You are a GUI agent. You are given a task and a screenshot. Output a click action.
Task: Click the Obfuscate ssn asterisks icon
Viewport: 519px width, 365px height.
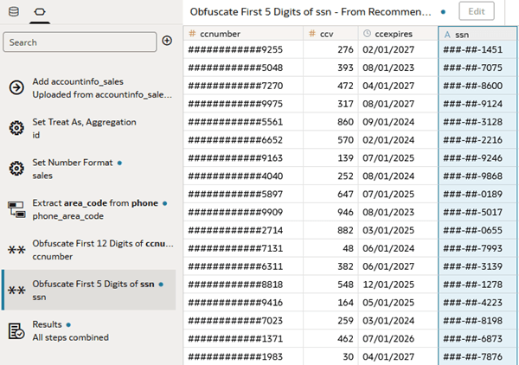(16, 291)
